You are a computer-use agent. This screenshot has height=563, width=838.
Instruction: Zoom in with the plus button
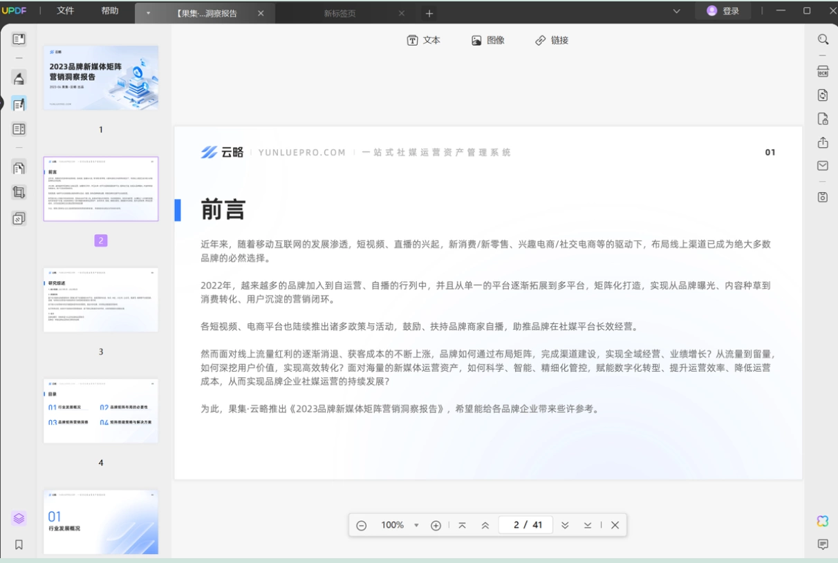pyautogui.click(x=436, y=525)
